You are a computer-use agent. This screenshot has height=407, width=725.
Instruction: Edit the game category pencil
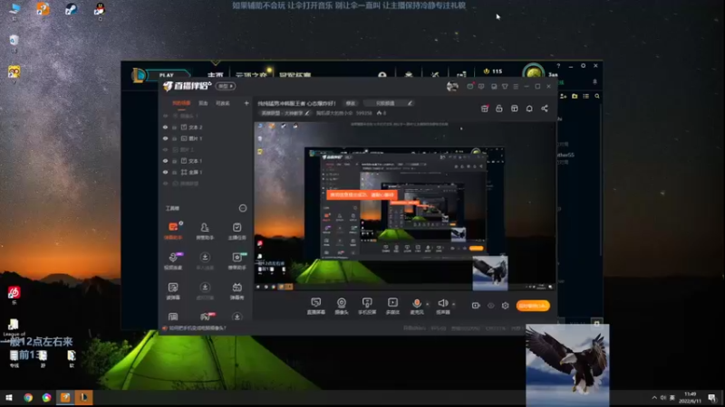click(x=307, y=113)
